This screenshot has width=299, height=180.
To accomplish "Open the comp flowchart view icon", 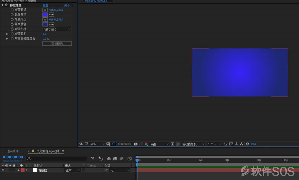I will 241,144.
